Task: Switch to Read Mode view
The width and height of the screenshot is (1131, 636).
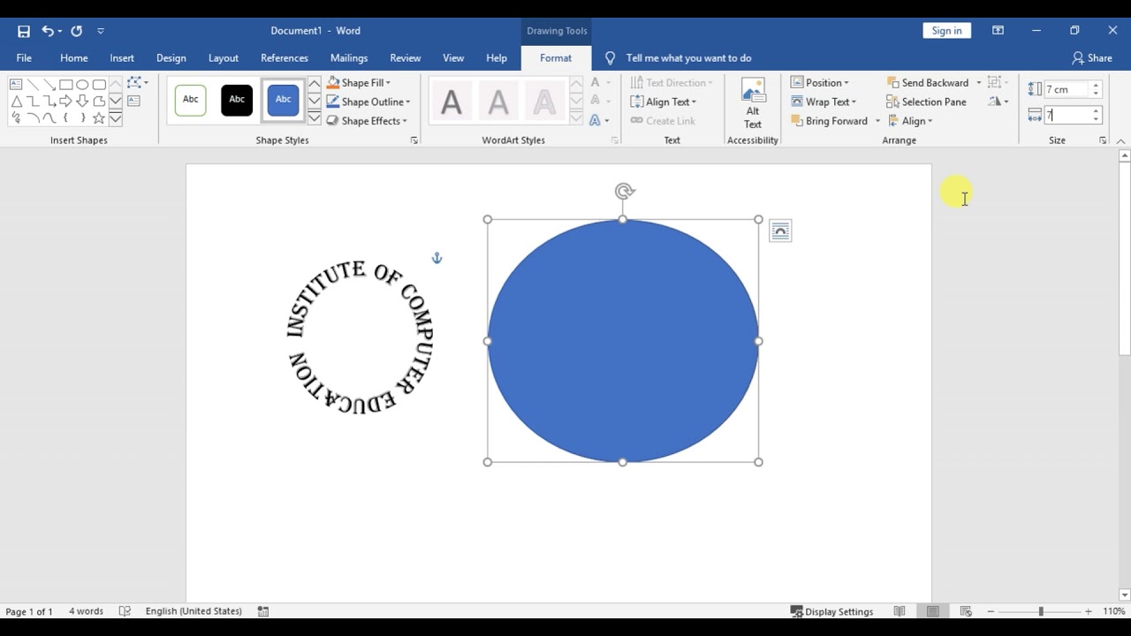Action: 899,611
